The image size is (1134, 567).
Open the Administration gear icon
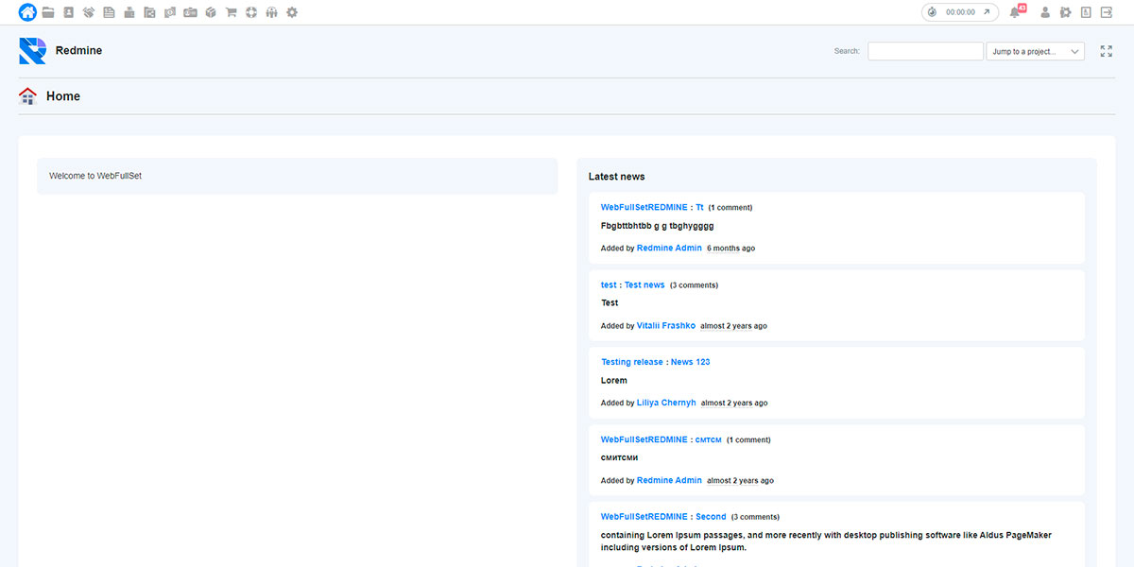pyautogui.click(x=292, y=12)
